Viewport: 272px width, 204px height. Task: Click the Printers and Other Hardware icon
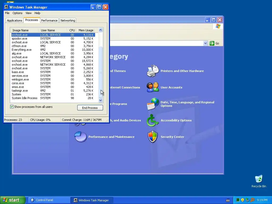point(153,71)
